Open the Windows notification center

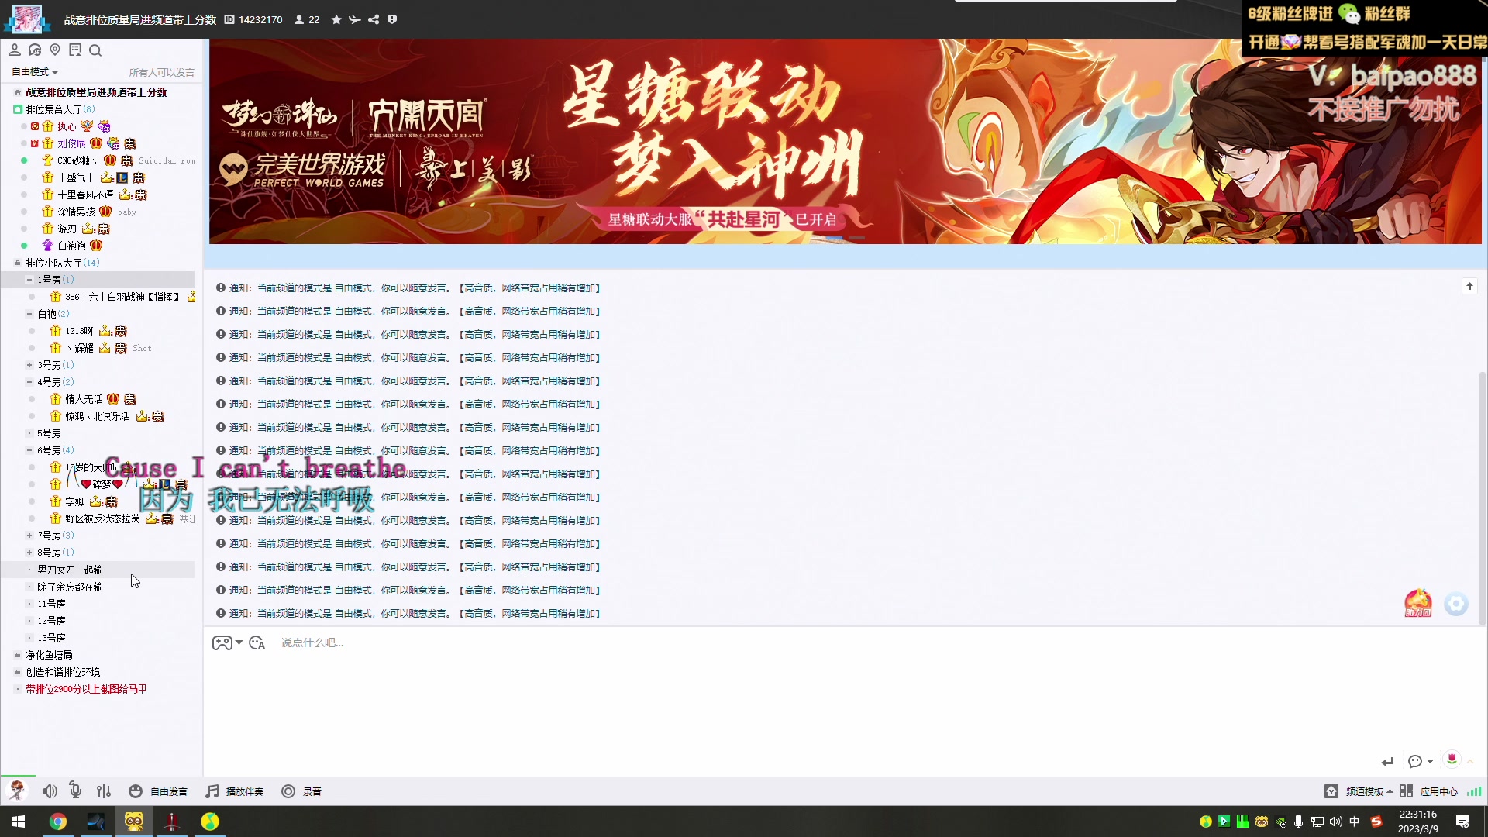click(x=1462, y=821)
